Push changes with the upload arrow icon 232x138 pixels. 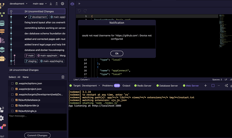(57, 4)
